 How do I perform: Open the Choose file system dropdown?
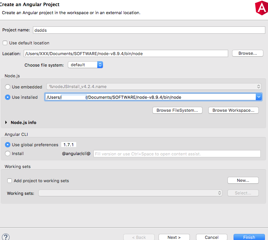click(85, 65)
